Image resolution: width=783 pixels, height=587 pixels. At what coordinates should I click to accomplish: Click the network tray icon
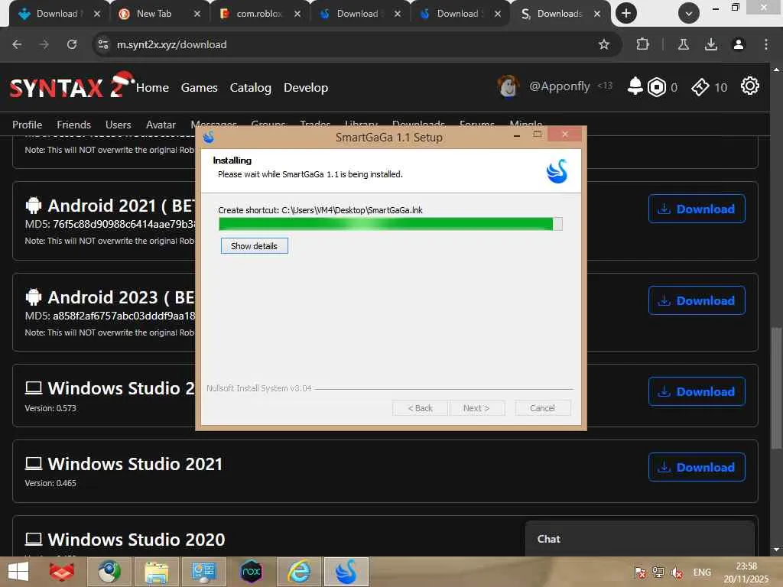coord(658,572)
